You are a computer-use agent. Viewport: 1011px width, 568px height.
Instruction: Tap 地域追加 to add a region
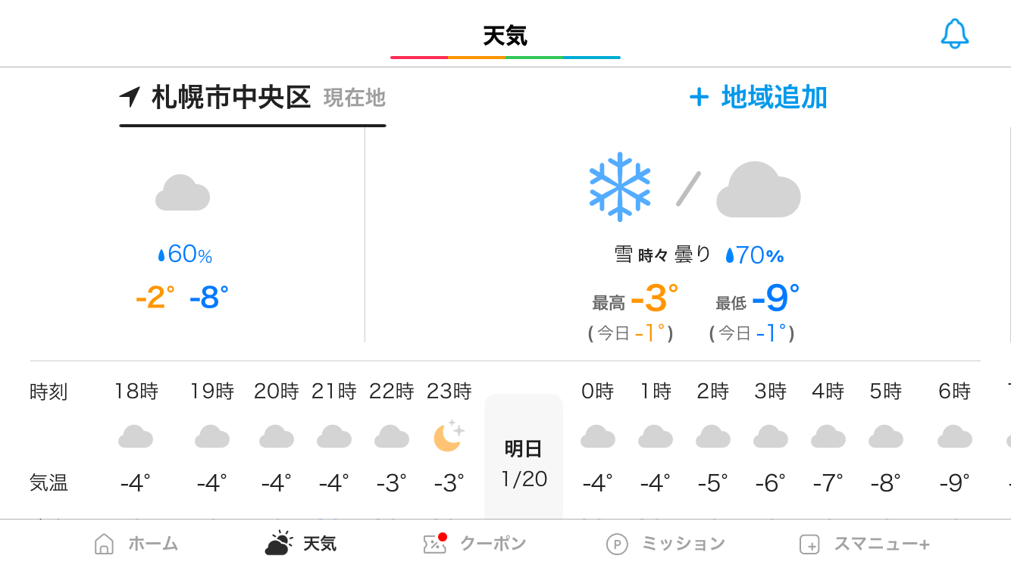(757, 97)
